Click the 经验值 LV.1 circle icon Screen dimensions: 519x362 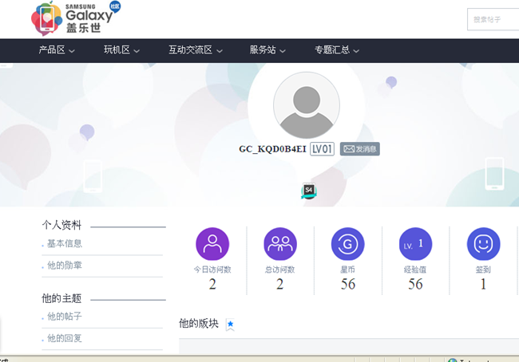tap(415, 244)
